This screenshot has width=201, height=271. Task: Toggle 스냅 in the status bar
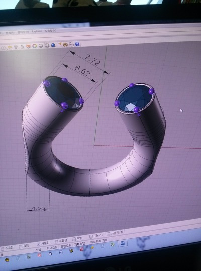point(38,250)
